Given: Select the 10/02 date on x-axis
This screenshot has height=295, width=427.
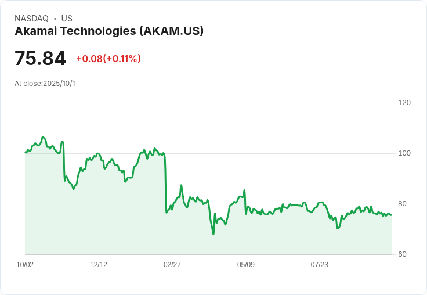Looking at the screenshot, I should (25, 265).
